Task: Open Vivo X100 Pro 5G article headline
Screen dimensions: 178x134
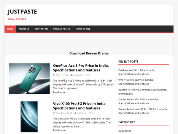Action: coord(80,106)
